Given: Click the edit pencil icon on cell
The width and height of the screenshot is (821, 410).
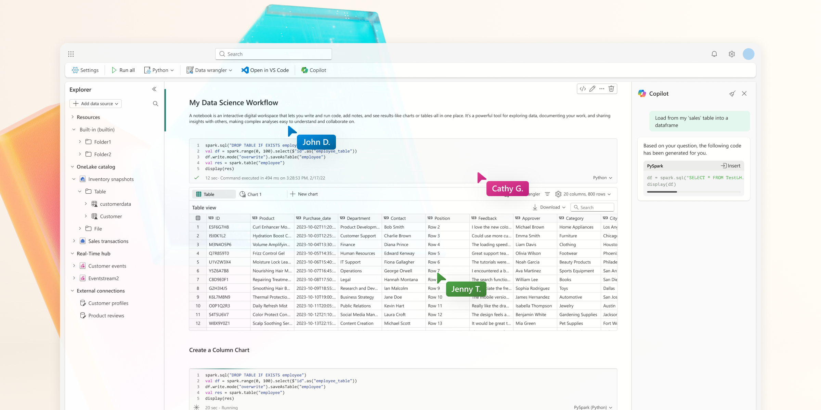Looking at the screenshot, I should [592, 89].
